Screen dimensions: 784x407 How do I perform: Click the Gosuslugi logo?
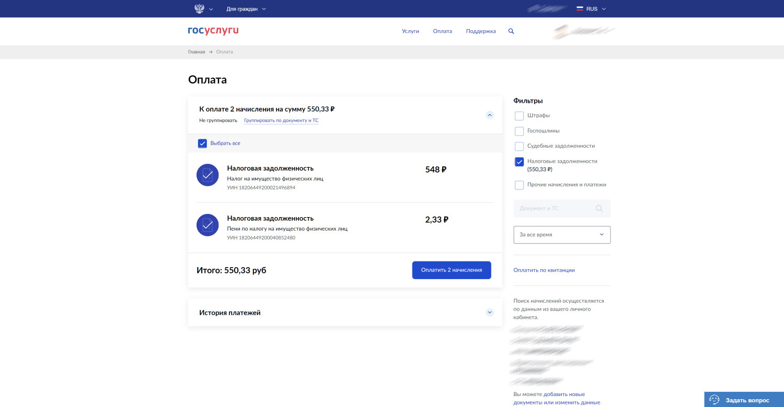coord(213,31)
